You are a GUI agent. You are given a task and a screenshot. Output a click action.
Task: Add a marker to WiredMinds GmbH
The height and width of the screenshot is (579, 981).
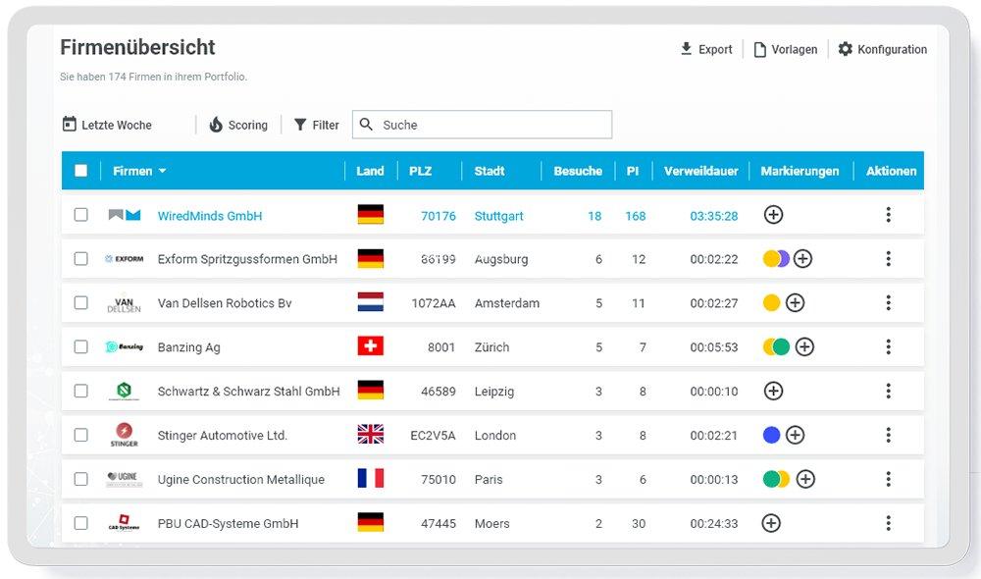773,215
